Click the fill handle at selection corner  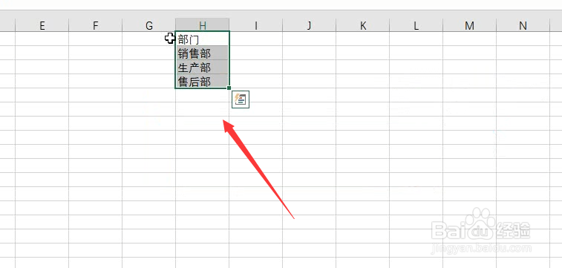[229, 88]
